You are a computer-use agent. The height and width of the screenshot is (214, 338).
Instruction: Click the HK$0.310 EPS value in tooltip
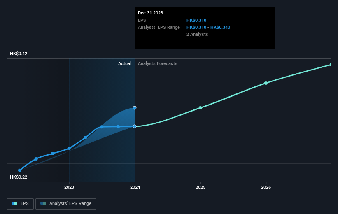196,20
